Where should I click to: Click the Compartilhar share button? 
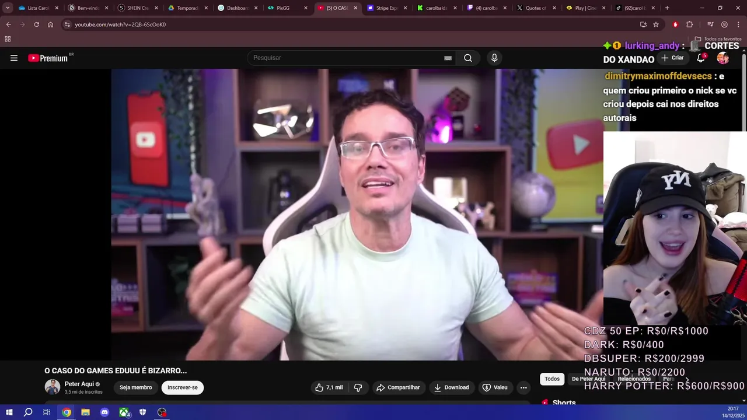pyautogui.click(x=398, y=387)
